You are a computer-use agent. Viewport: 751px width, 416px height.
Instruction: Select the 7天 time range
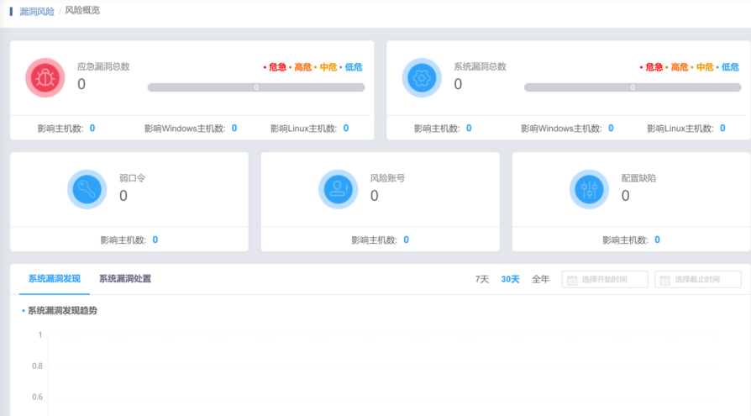pos(482,279)
